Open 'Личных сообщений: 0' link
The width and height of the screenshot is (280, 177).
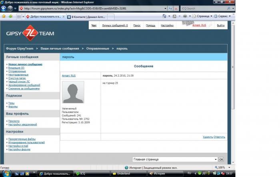coord(115,25)
